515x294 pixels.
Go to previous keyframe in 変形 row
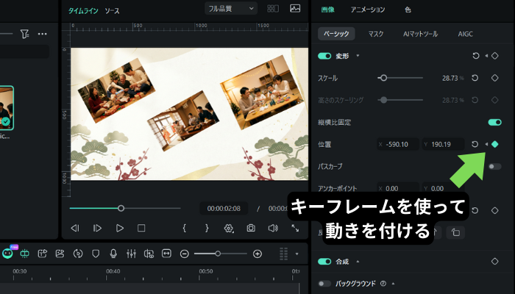point(486,56)
